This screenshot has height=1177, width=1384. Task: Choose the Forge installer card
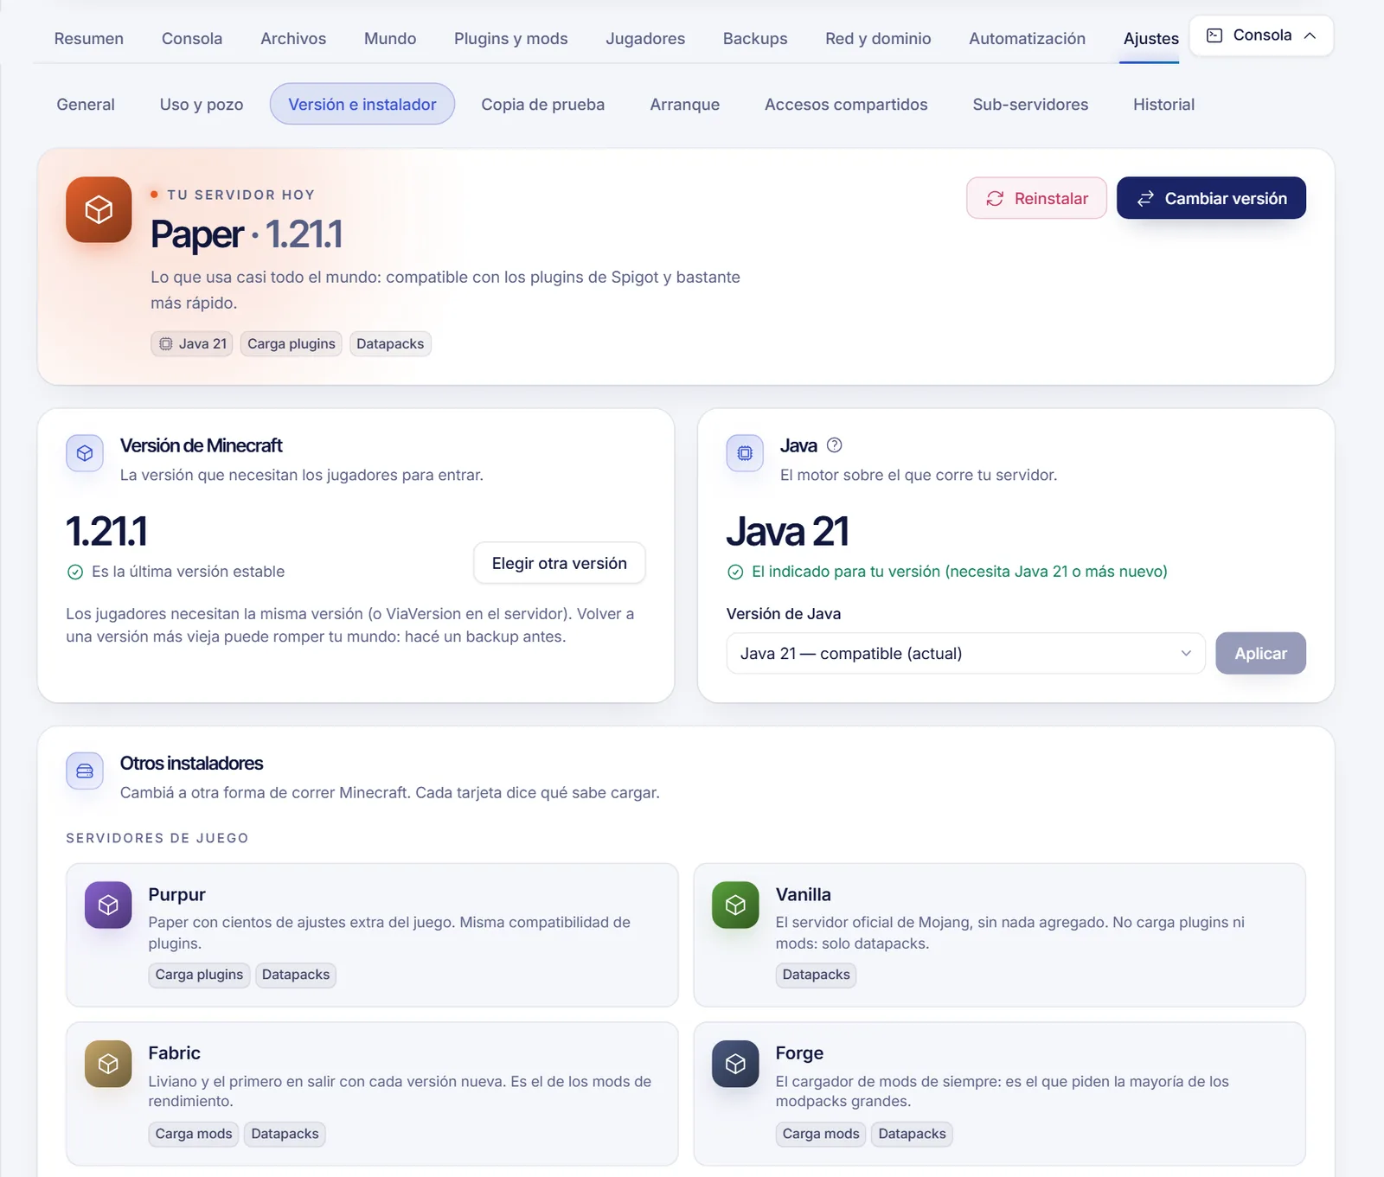(x=999, y=1094)
